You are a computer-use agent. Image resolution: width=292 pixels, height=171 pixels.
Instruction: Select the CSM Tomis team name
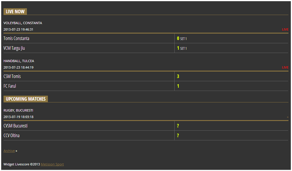coord(12,77)
